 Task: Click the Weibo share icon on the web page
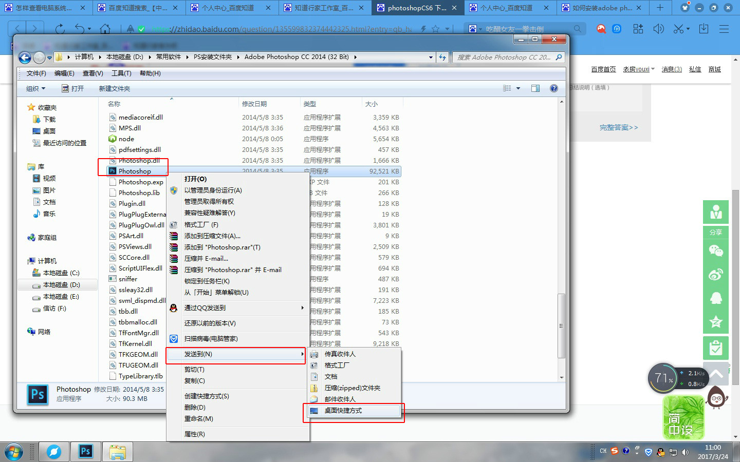tap(716, 275)
